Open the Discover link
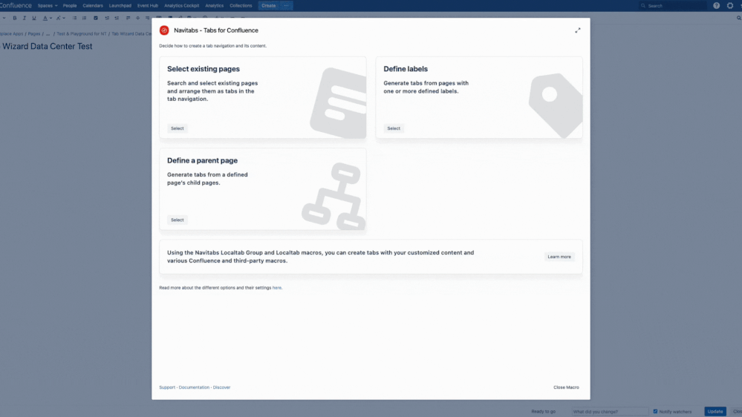Viewport: 742px width, 417px height. click(x=221, y=387)
